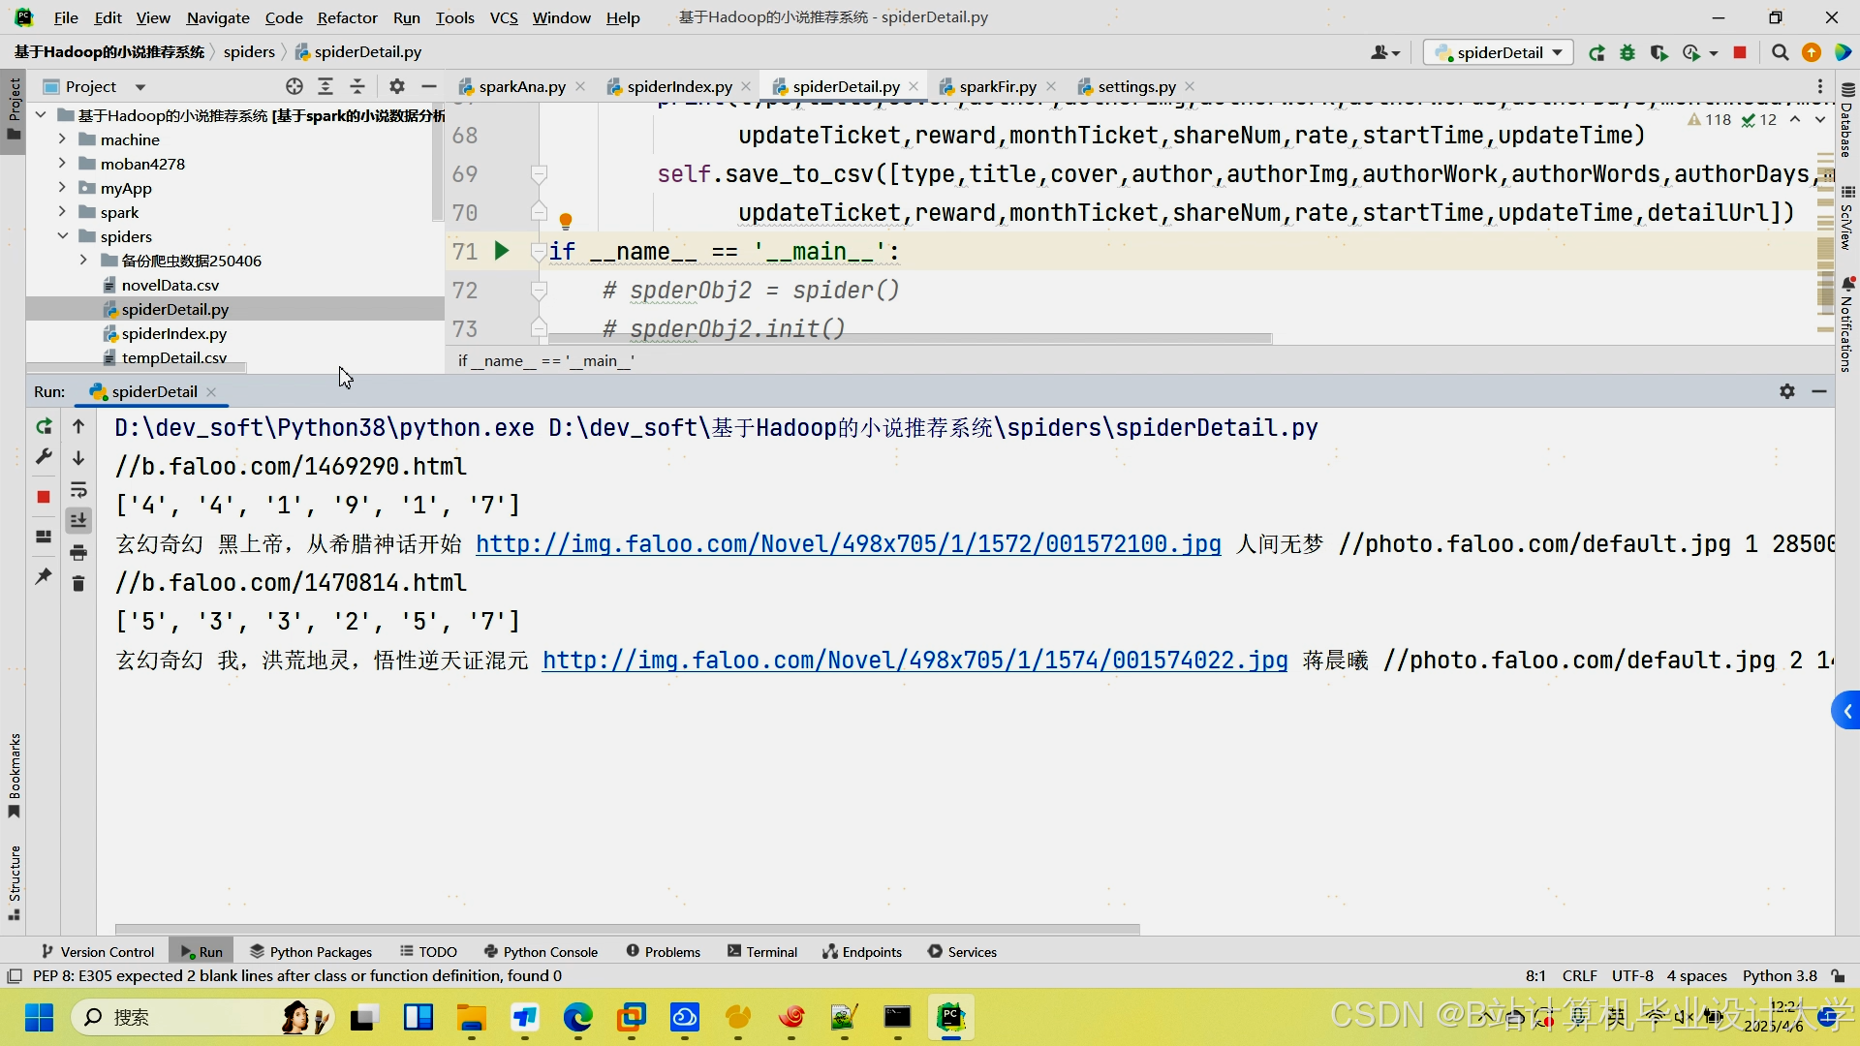Debug spiderDetail using the bug icon
The image size is (1860, 1046).
pyautogui.click(x=1627, y=53)
